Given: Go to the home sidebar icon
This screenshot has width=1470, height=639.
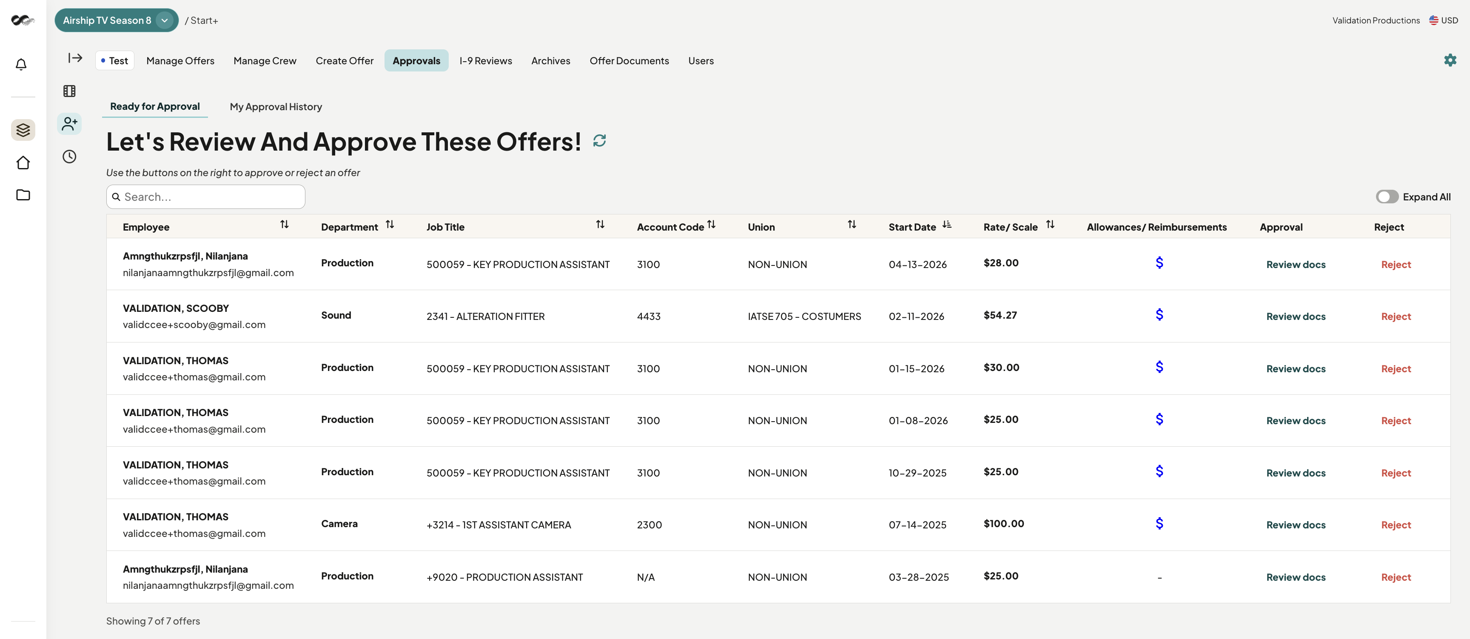Looking at the screenshot, I should pos(23,163).
